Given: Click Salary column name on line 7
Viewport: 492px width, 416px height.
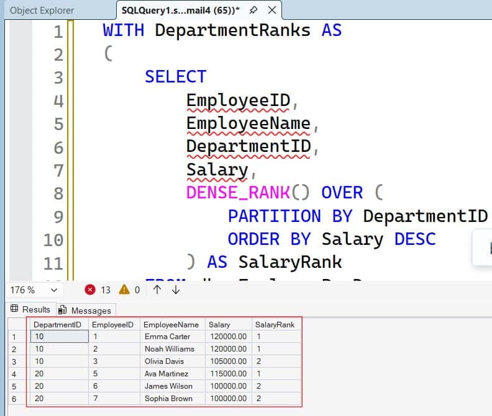Looking at the screenshot, I should [217, 170].
